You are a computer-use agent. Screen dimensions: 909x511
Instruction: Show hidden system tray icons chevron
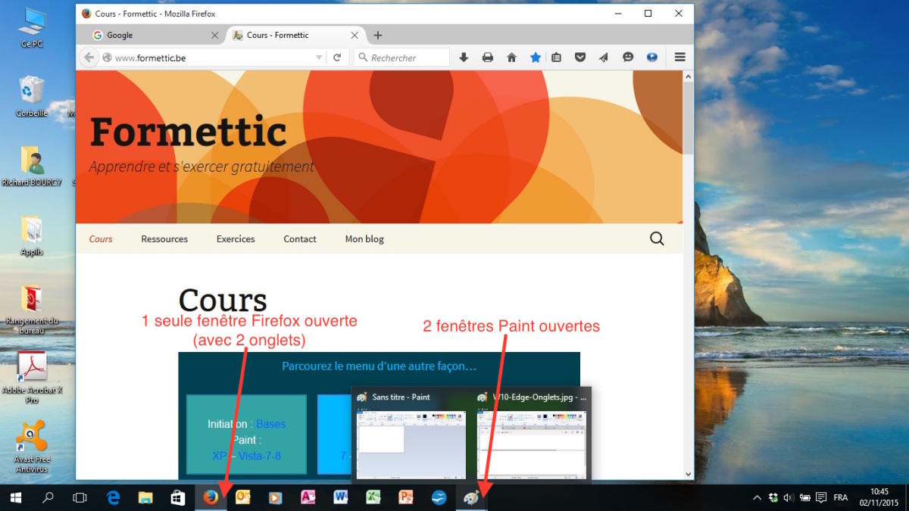click(x=757, y=497)
